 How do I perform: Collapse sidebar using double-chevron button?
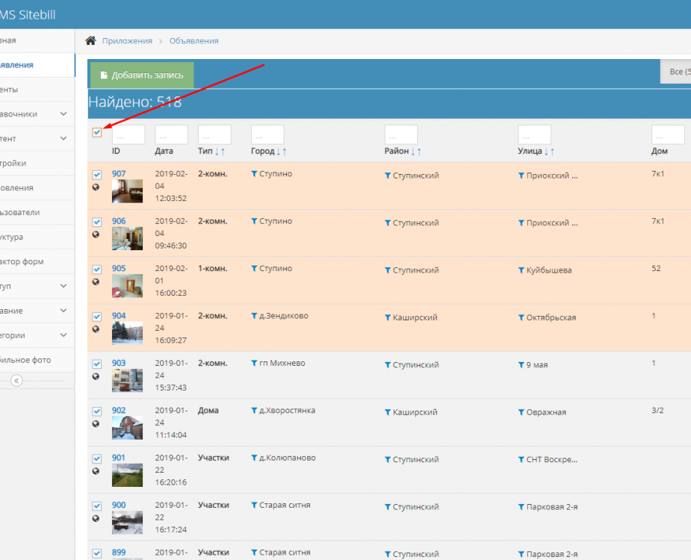[x=16, y=380]
